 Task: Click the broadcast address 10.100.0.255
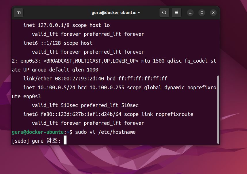point(107,87)
